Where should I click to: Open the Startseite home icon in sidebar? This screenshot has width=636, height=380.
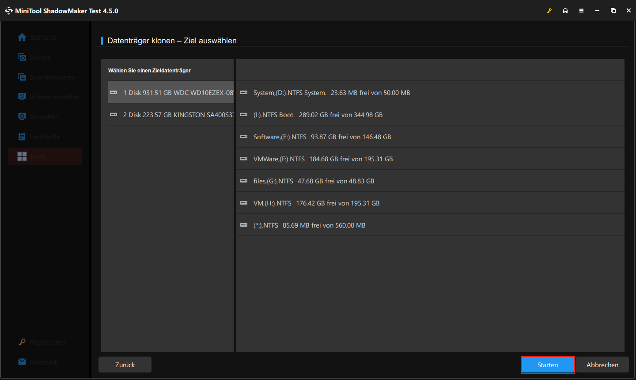(x=22, y=38)
